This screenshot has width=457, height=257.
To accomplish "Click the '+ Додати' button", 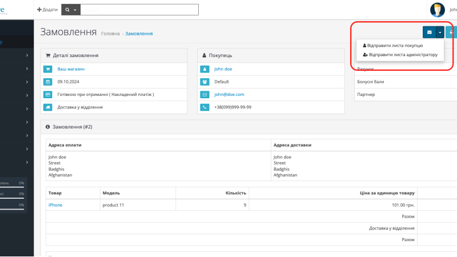I will coord(47,10).
